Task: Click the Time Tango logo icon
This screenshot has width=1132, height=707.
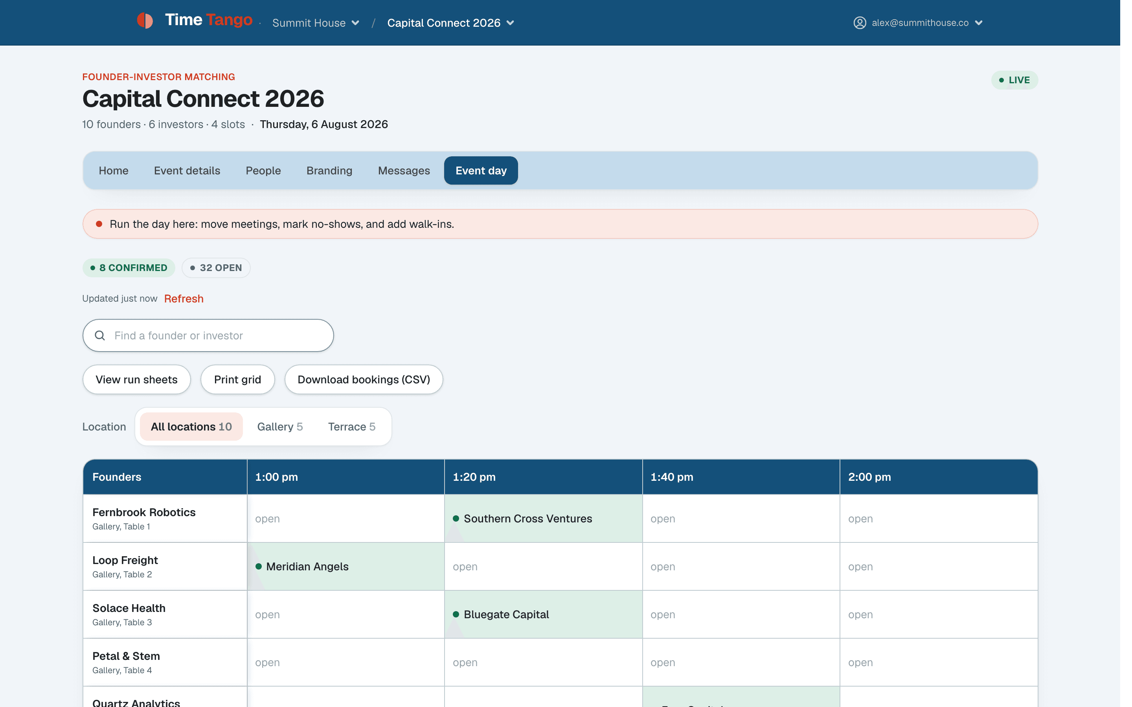Action: (145, 20)
